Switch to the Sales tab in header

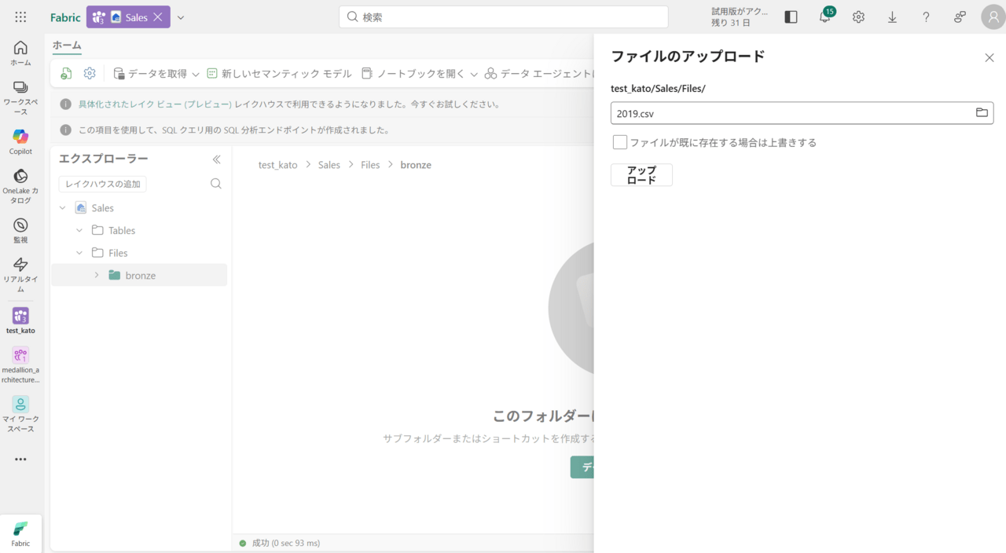pyautogui.click(x=128, y=17)
